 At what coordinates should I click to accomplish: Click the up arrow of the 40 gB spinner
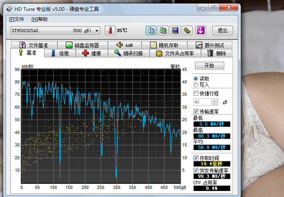[x=215, y=100]
